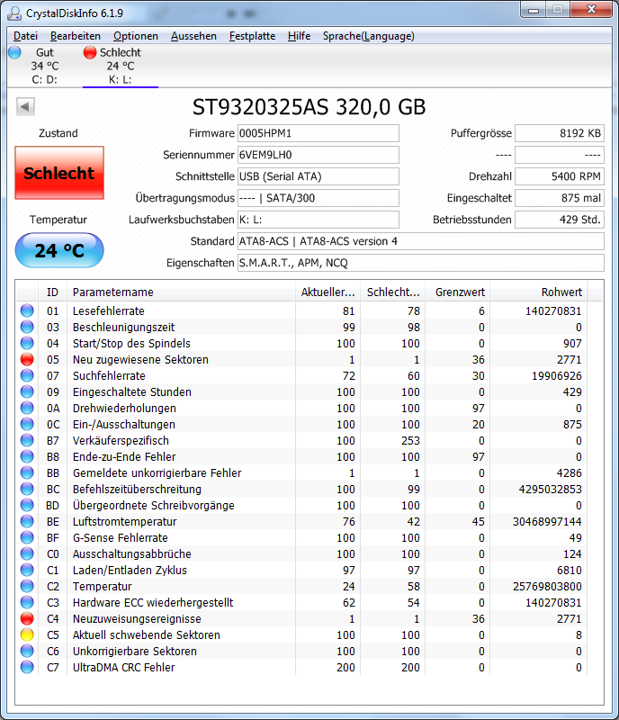Click the Aktueller... column header

(x=327, y=292)
